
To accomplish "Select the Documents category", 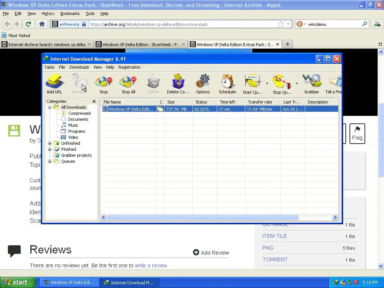I will (x=78, y=119).
